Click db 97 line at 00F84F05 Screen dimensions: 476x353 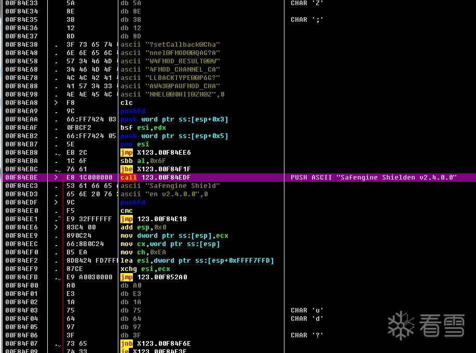pos(131,327)
